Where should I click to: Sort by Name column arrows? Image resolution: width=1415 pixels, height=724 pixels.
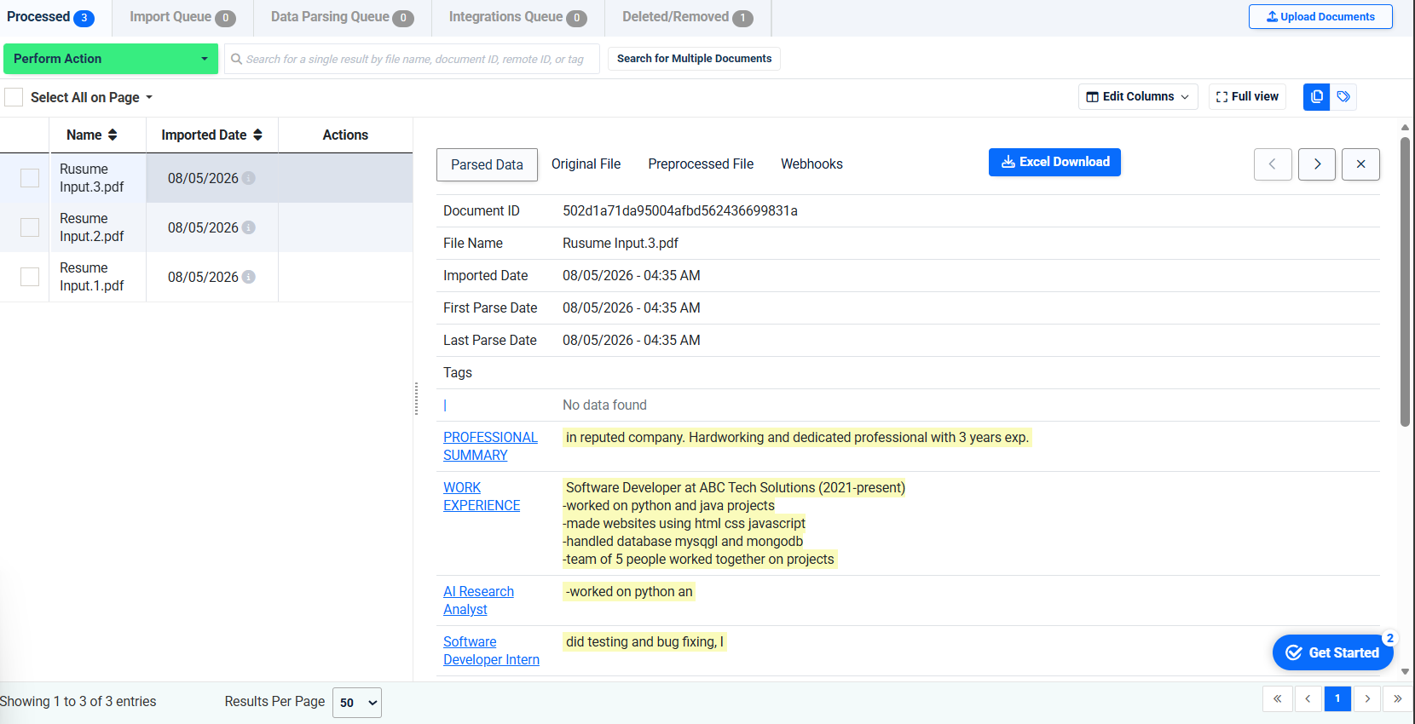[x=113, y=135]
